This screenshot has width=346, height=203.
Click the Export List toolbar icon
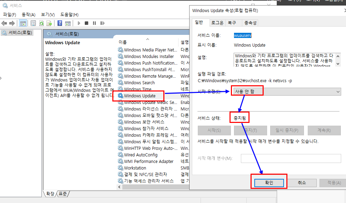pos(49,23)
